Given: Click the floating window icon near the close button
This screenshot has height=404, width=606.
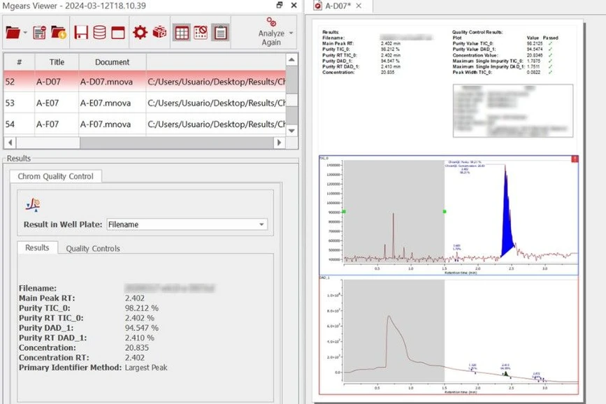Looking at the screenshot, I should coord(279,5).
